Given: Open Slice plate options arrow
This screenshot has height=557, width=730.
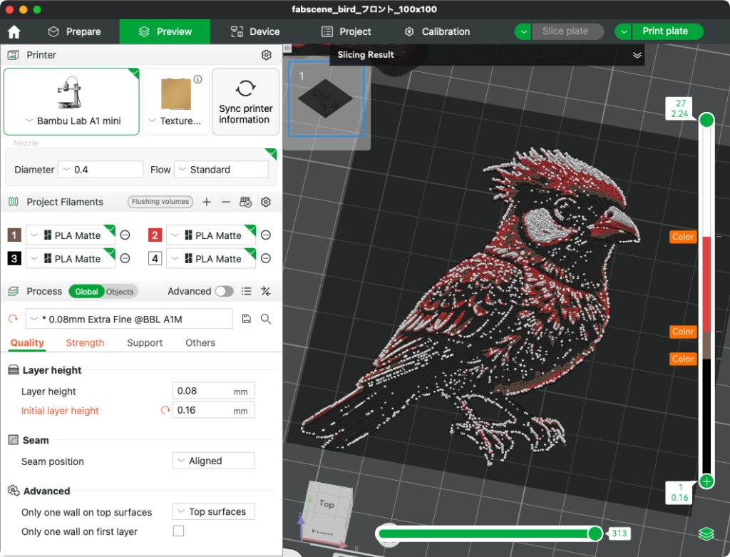Looking at the screenshot, I should coord(523,31).
